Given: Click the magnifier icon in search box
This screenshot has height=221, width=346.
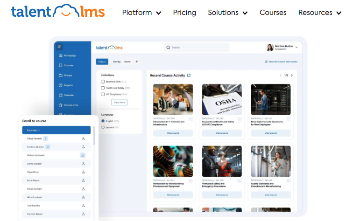Looking at the screenshot, I should tap(168, 48).
